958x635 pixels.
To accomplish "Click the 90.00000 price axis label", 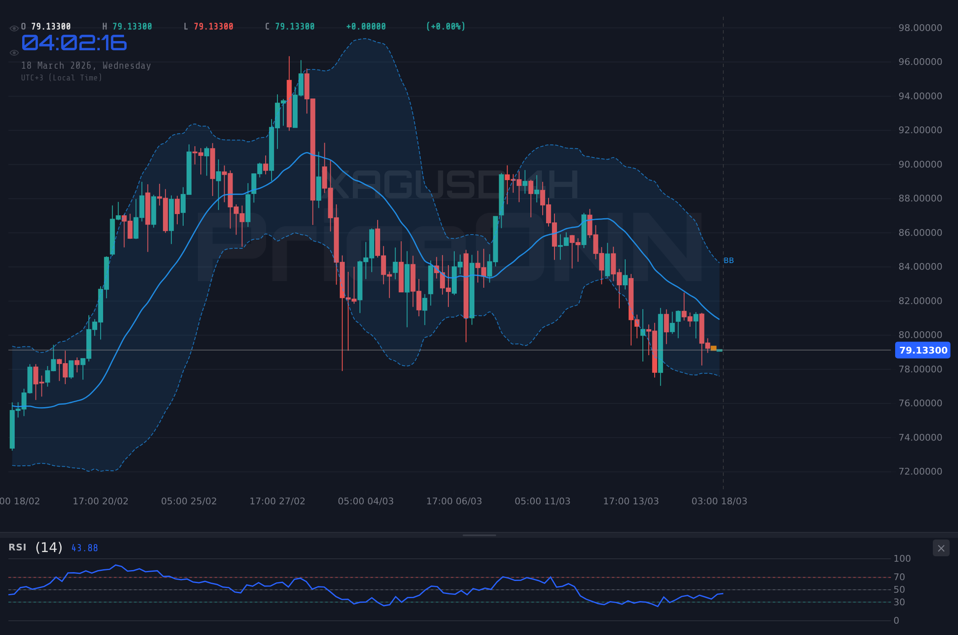I will (x=920, y=165).
